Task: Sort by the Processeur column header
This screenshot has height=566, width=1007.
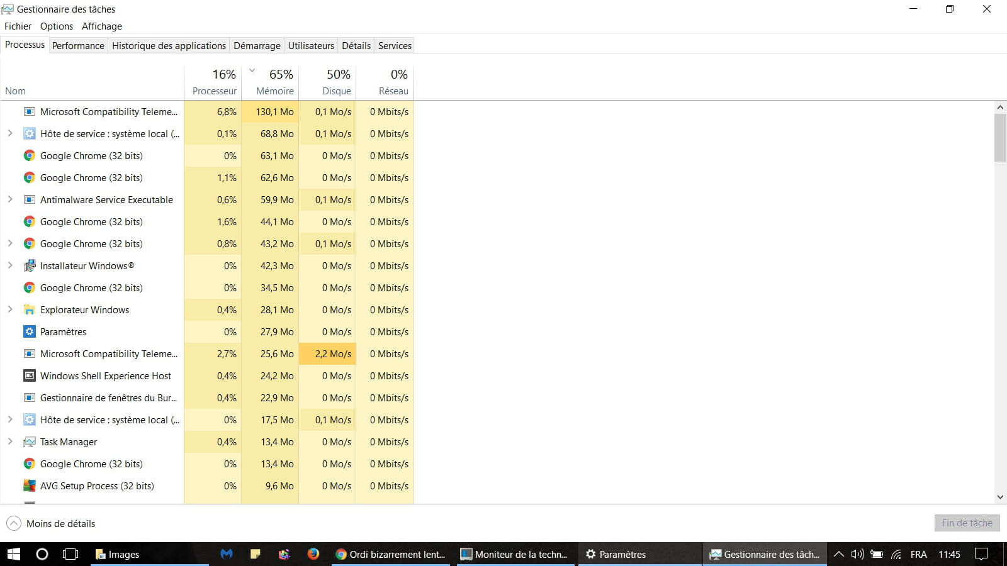Action: pos(213,82)
